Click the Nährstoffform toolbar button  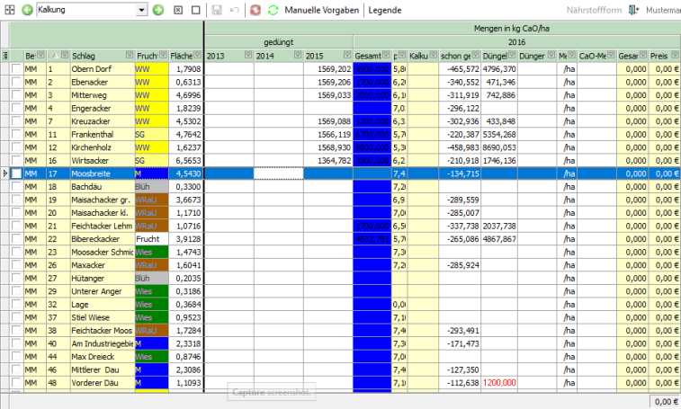click(x=594, y=10)
